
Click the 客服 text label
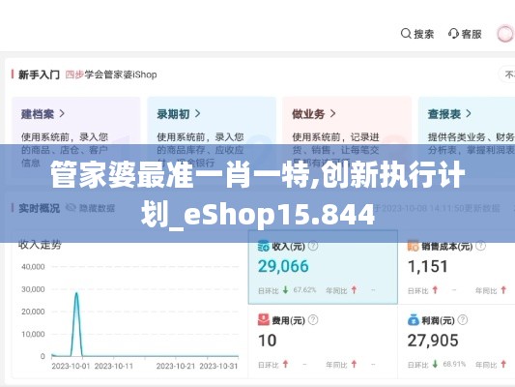(x=472, y=34)
